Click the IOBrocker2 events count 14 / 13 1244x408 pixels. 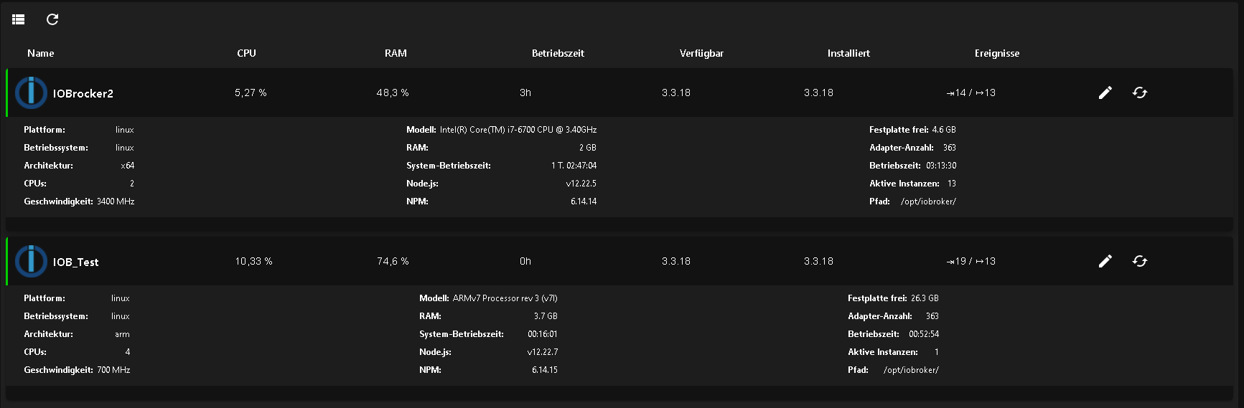pos(971,92)
